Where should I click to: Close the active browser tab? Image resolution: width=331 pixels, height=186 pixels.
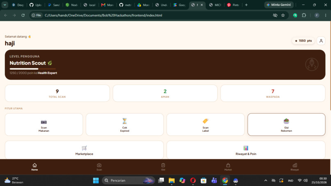202,5
